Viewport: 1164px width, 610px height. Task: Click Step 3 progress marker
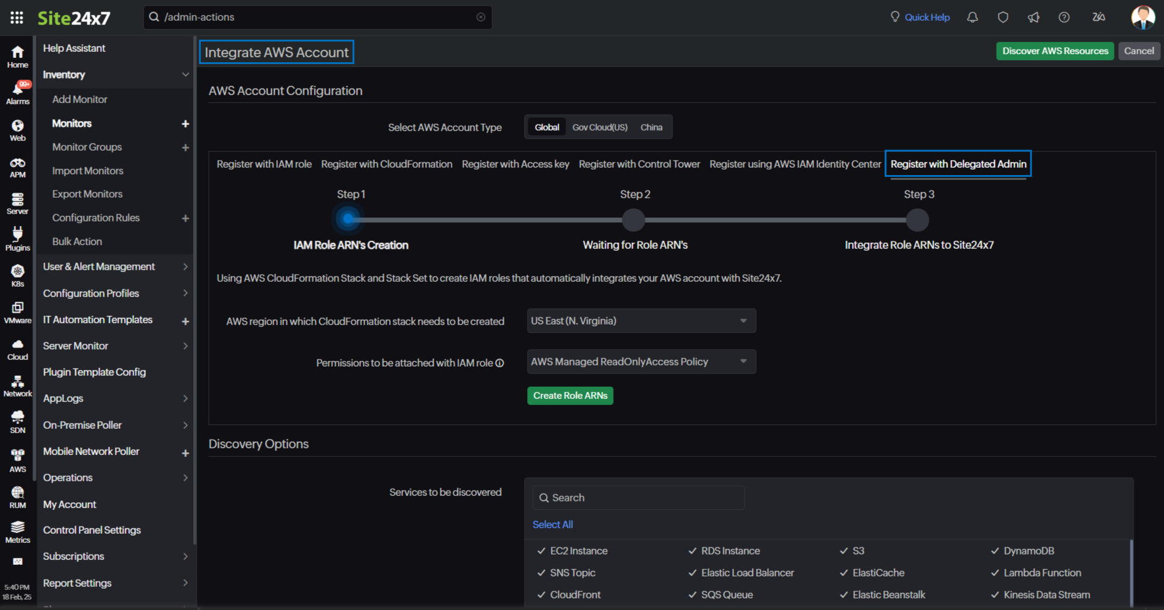[x=917, y=220]
